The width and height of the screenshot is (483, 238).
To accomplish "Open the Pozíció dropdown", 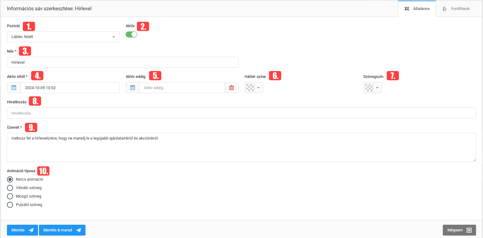I will point(63,37).
